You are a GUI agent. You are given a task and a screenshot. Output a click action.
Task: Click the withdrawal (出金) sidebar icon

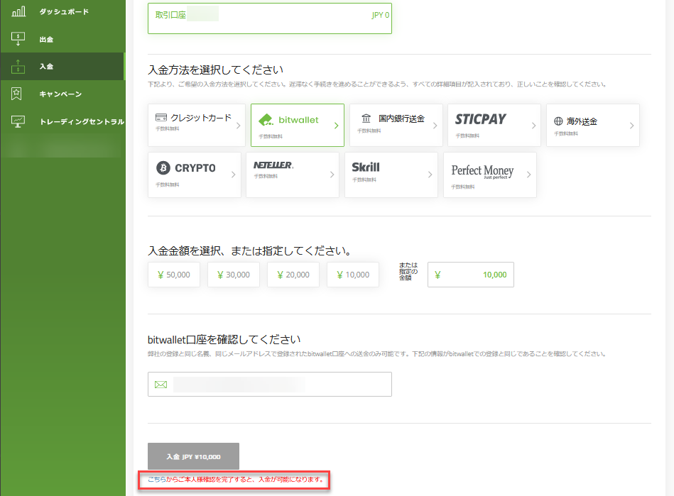click(x=19, y=39)
